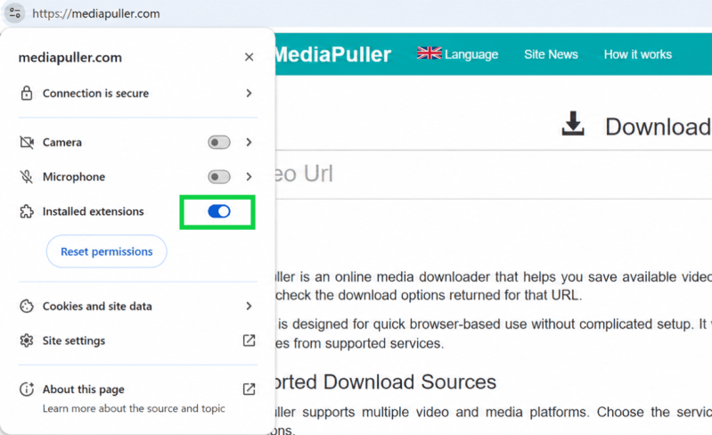The height and width of the screenshot is (435, 712).
Task: Click the mediapuller.com URL in address bar
Action: [96, 13]
